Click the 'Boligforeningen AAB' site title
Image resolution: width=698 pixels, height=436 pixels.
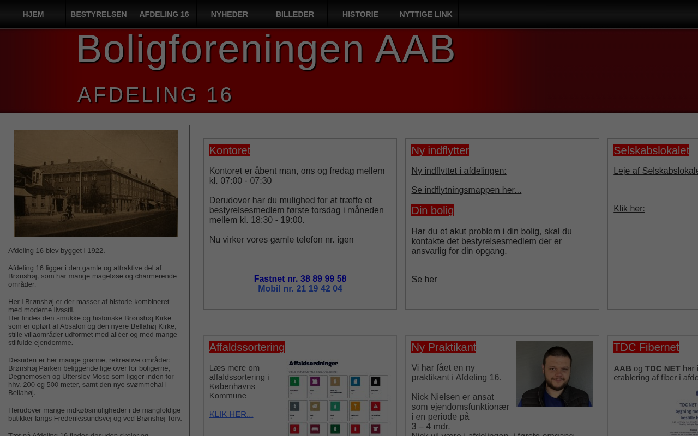coord(266,49)
